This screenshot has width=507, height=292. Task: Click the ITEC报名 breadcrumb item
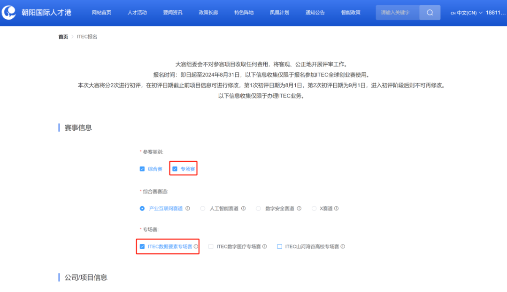coord(87,37)
